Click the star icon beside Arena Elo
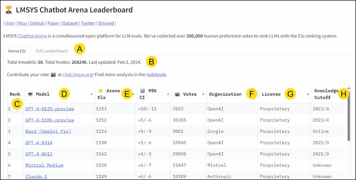Viewport: 356px width, 180px height. point(101,91)
